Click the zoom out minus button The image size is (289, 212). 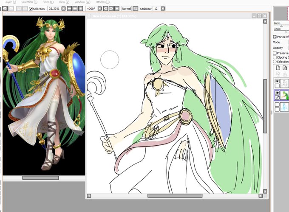coord(69,8)
